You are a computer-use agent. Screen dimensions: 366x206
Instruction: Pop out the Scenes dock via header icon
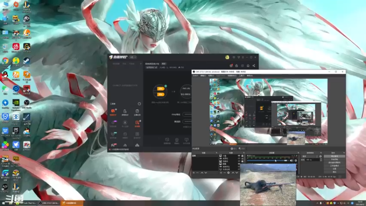tap(216, 153)
